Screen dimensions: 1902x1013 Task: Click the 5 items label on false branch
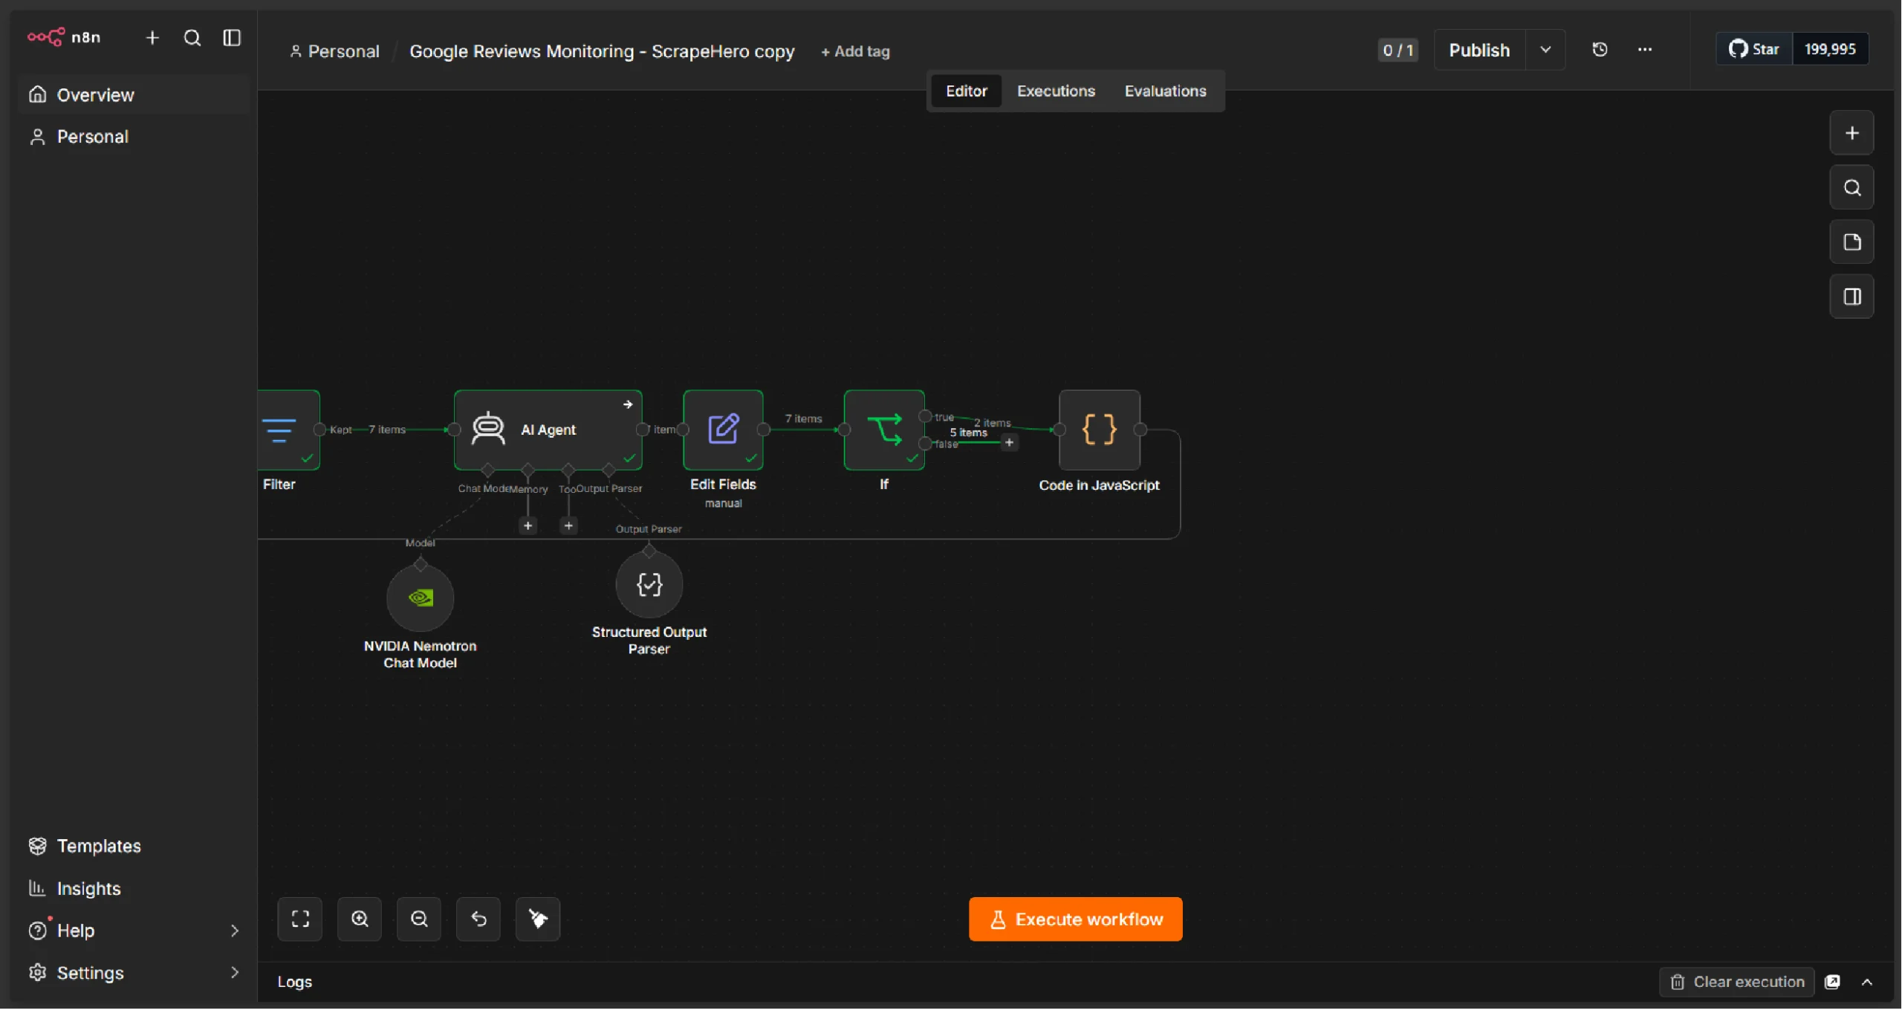pos(969,433)
